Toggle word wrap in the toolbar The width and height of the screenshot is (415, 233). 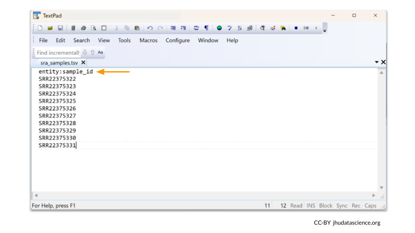pyautogui.click(x=196, y=28)
